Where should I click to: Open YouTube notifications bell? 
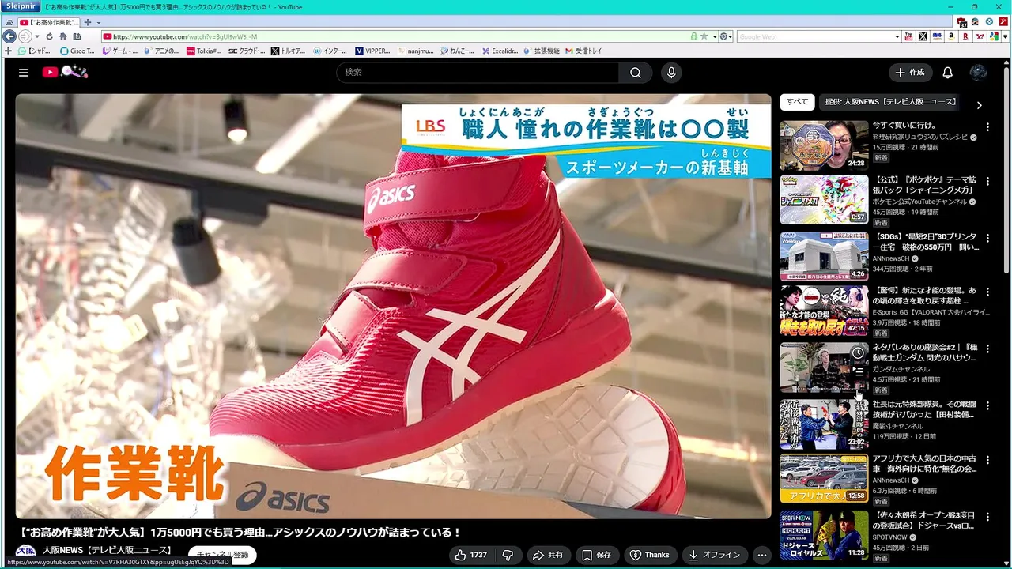947,73
